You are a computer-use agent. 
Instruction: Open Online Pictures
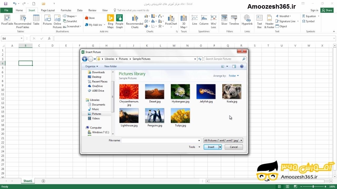57,21
